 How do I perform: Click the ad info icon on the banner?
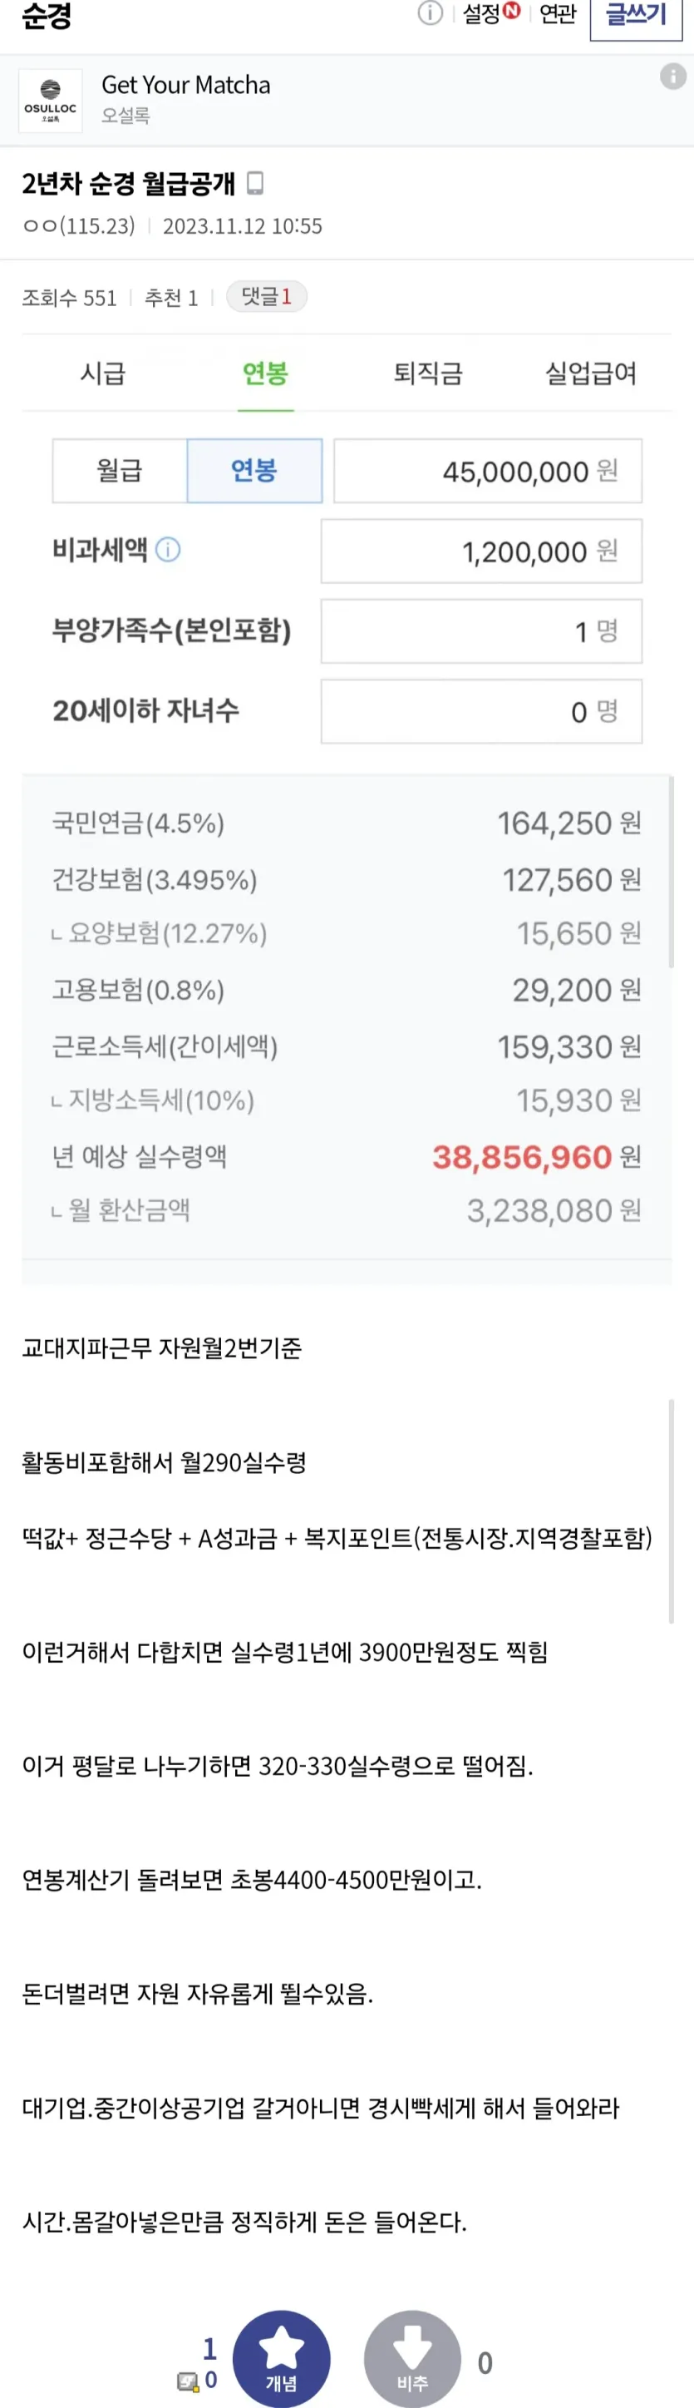pyautogui.click(x=672, y=77)
